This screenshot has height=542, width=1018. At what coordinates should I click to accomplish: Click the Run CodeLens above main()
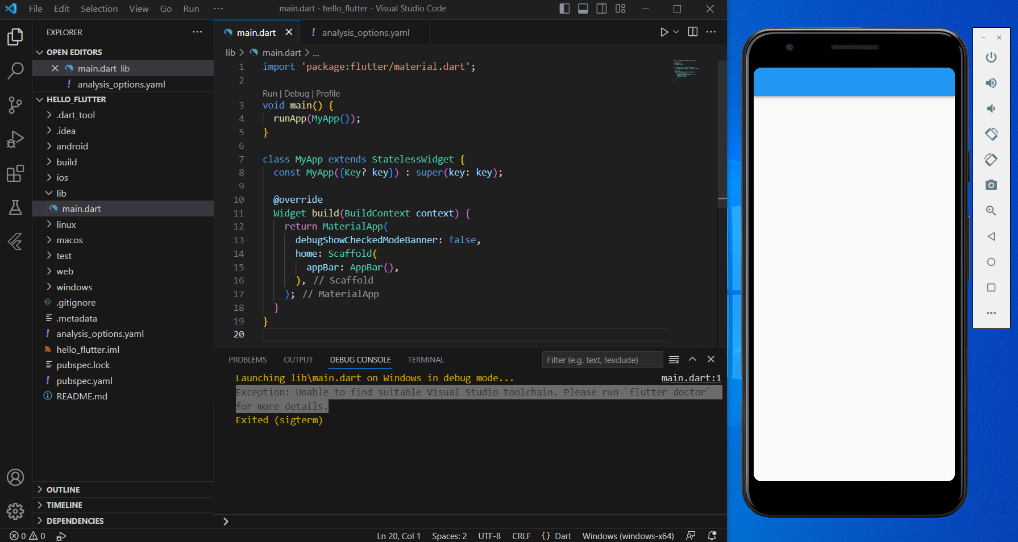[269, 94]
